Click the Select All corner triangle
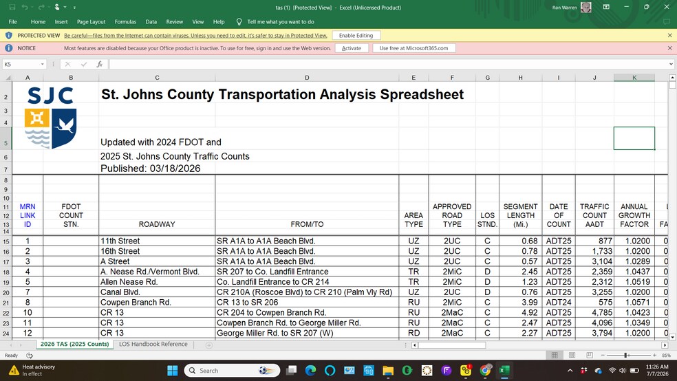 tap(8, 78)
